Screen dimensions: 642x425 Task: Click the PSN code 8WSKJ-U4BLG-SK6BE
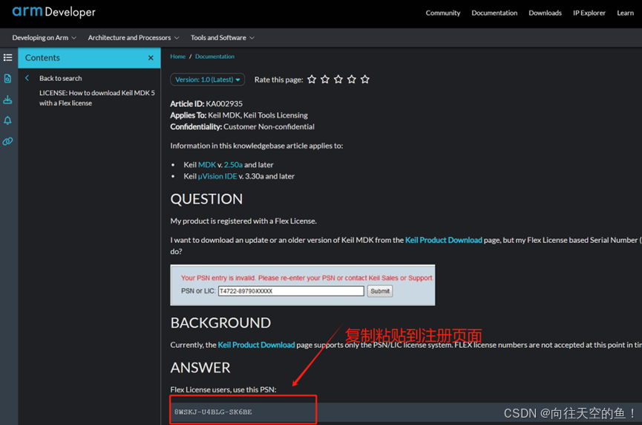coord(213,412)
